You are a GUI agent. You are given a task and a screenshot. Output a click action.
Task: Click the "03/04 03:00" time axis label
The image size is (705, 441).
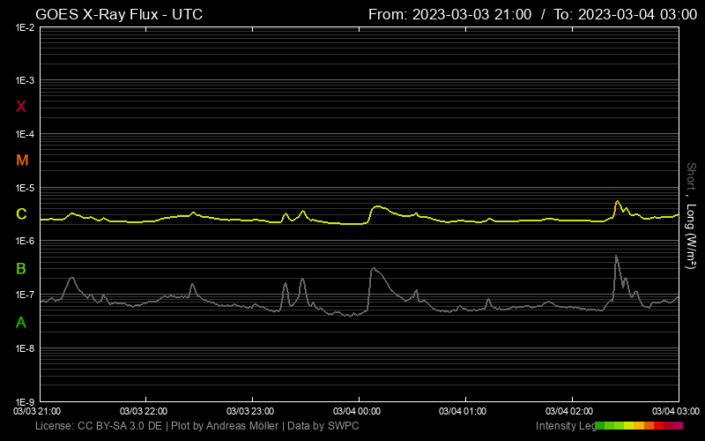pos(676,411)
